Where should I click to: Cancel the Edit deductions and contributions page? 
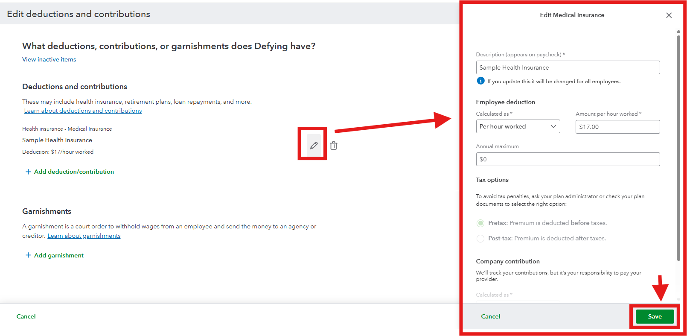tap(26, 316)
